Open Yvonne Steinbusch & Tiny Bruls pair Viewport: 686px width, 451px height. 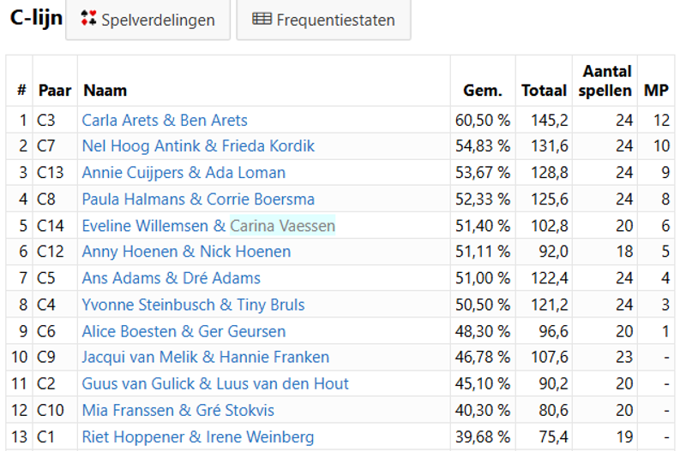pyautogui.click(x=193, y=305)
